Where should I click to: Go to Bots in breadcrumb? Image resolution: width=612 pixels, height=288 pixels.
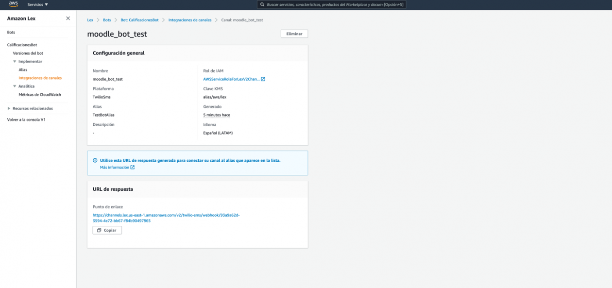click(x=107, y=20)
